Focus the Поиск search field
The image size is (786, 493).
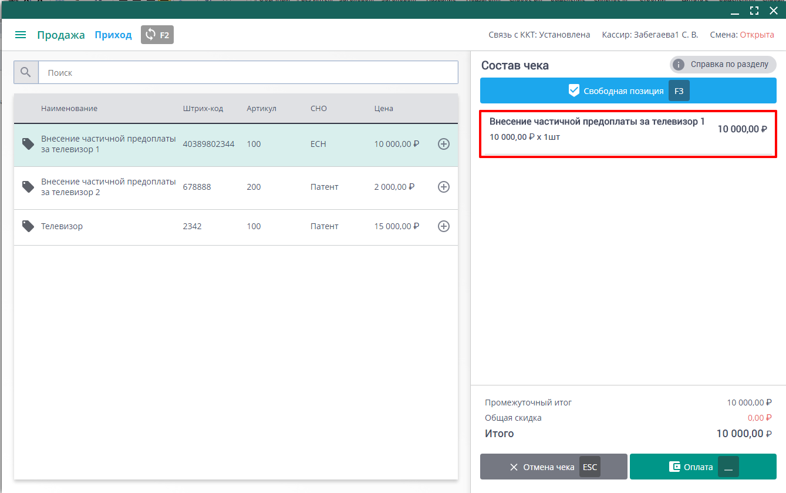248,73
